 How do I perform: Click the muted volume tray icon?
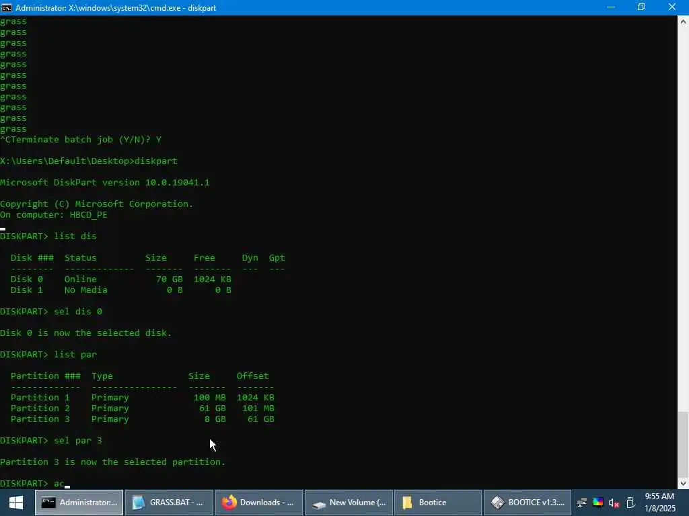pos(614,503)
